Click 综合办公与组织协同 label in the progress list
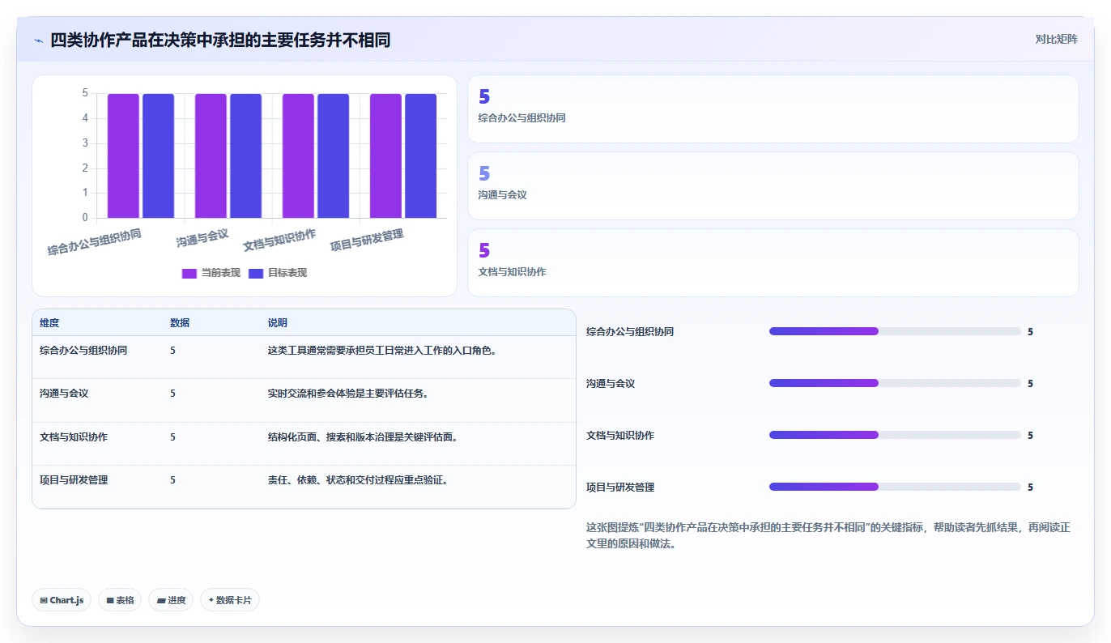1111x643 pixels. [630, 332]
